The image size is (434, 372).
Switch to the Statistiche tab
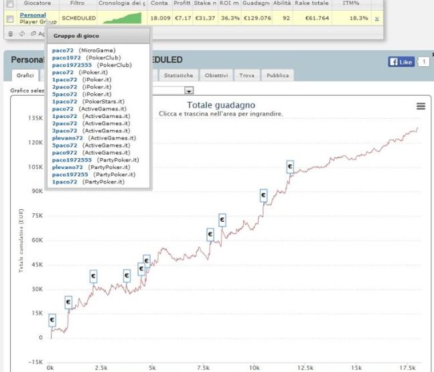(x=178, y=75)
